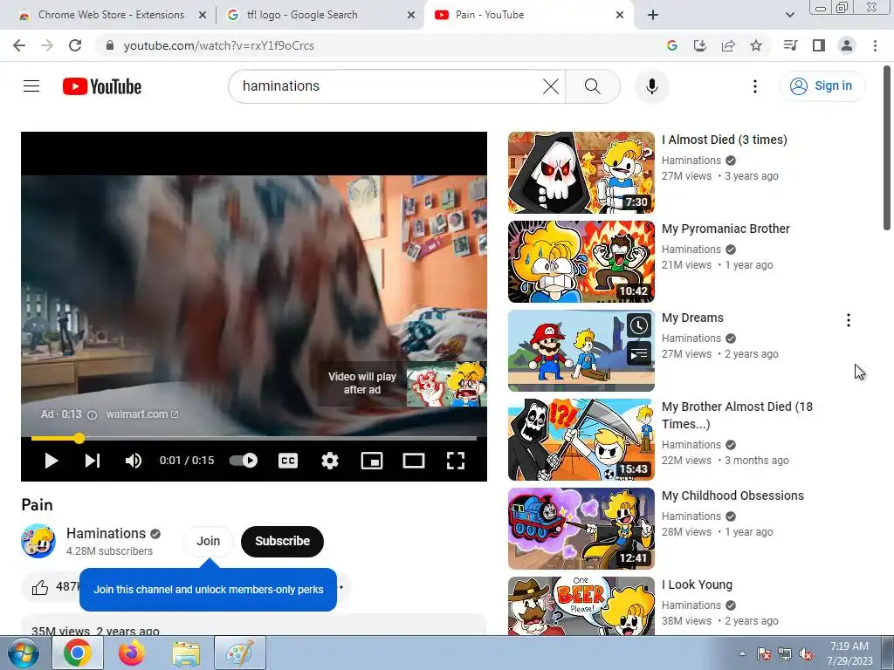Toggle closed captions CC button
Image resolution: width=894 pixels, height=670 pixels.
pos(288,461)
